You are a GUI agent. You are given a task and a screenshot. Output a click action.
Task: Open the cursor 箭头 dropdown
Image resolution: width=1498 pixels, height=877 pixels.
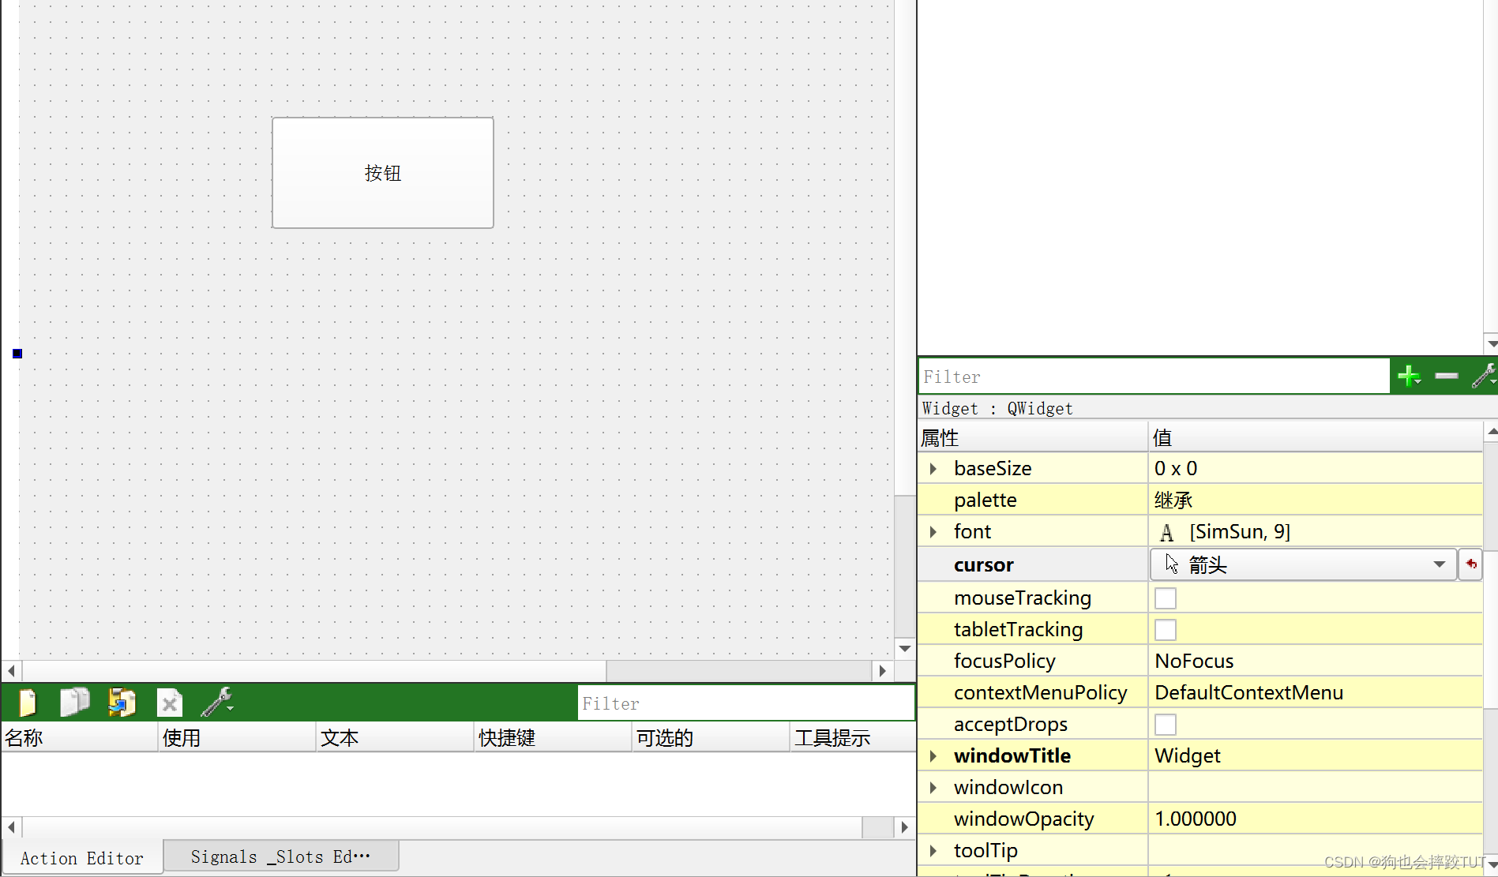(1303, 564)
